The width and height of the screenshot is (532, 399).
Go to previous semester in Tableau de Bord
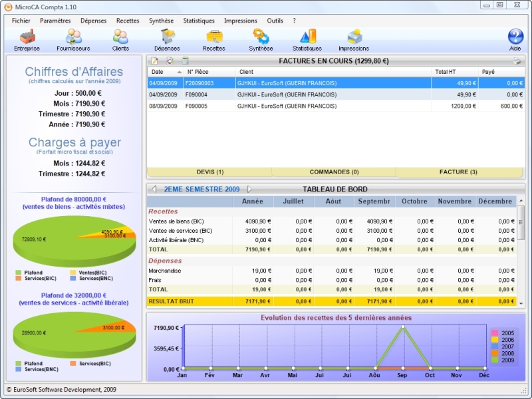(155, 189)
